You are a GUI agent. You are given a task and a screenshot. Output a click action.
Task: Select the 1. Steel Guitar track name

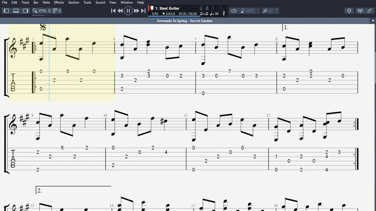coord(167,8)
